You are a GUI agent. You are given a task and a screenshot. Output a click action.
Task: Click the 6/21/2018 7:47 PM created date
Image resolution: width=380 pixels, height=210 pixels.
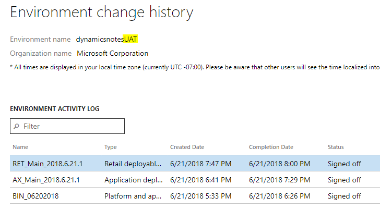(x=201, y=164)
